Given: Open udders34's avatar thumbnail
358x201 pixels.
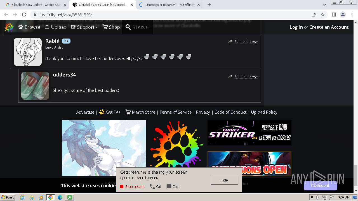Looking at the screenshot, I should 35,86.
